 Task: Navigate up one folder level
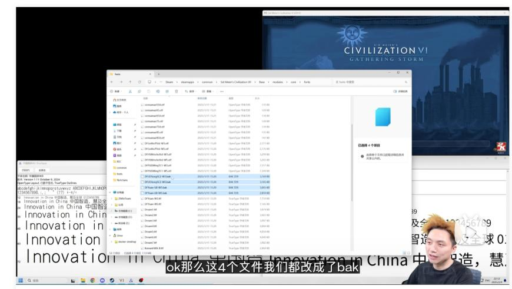[x=130, y=82]
